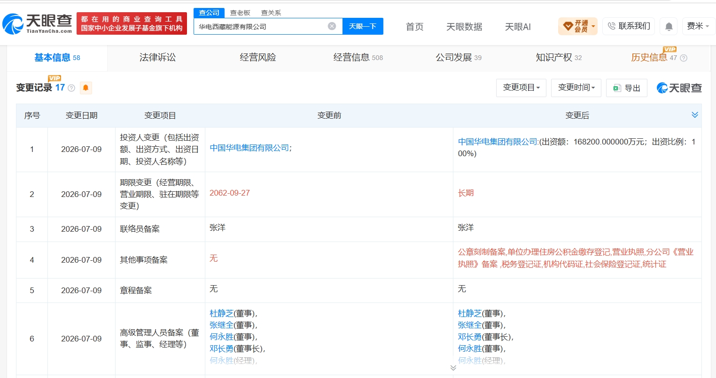Open 杜静芝 link in 变更前 column
Screen dimensions: 716x378
221,313
